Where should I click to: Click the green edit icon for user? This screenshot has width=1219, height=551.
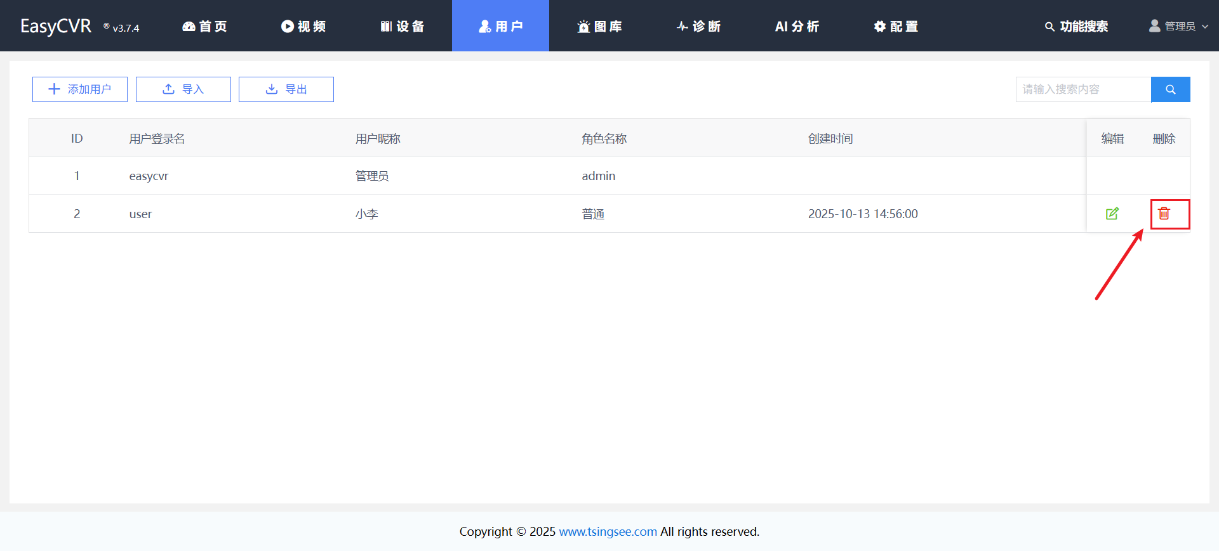1112,214
